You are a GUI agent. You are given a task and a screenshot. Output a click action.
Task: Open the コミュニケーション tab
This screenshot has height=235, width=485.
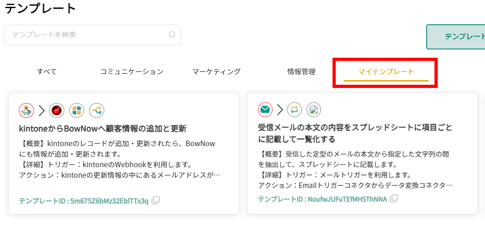tap(132, 71)
